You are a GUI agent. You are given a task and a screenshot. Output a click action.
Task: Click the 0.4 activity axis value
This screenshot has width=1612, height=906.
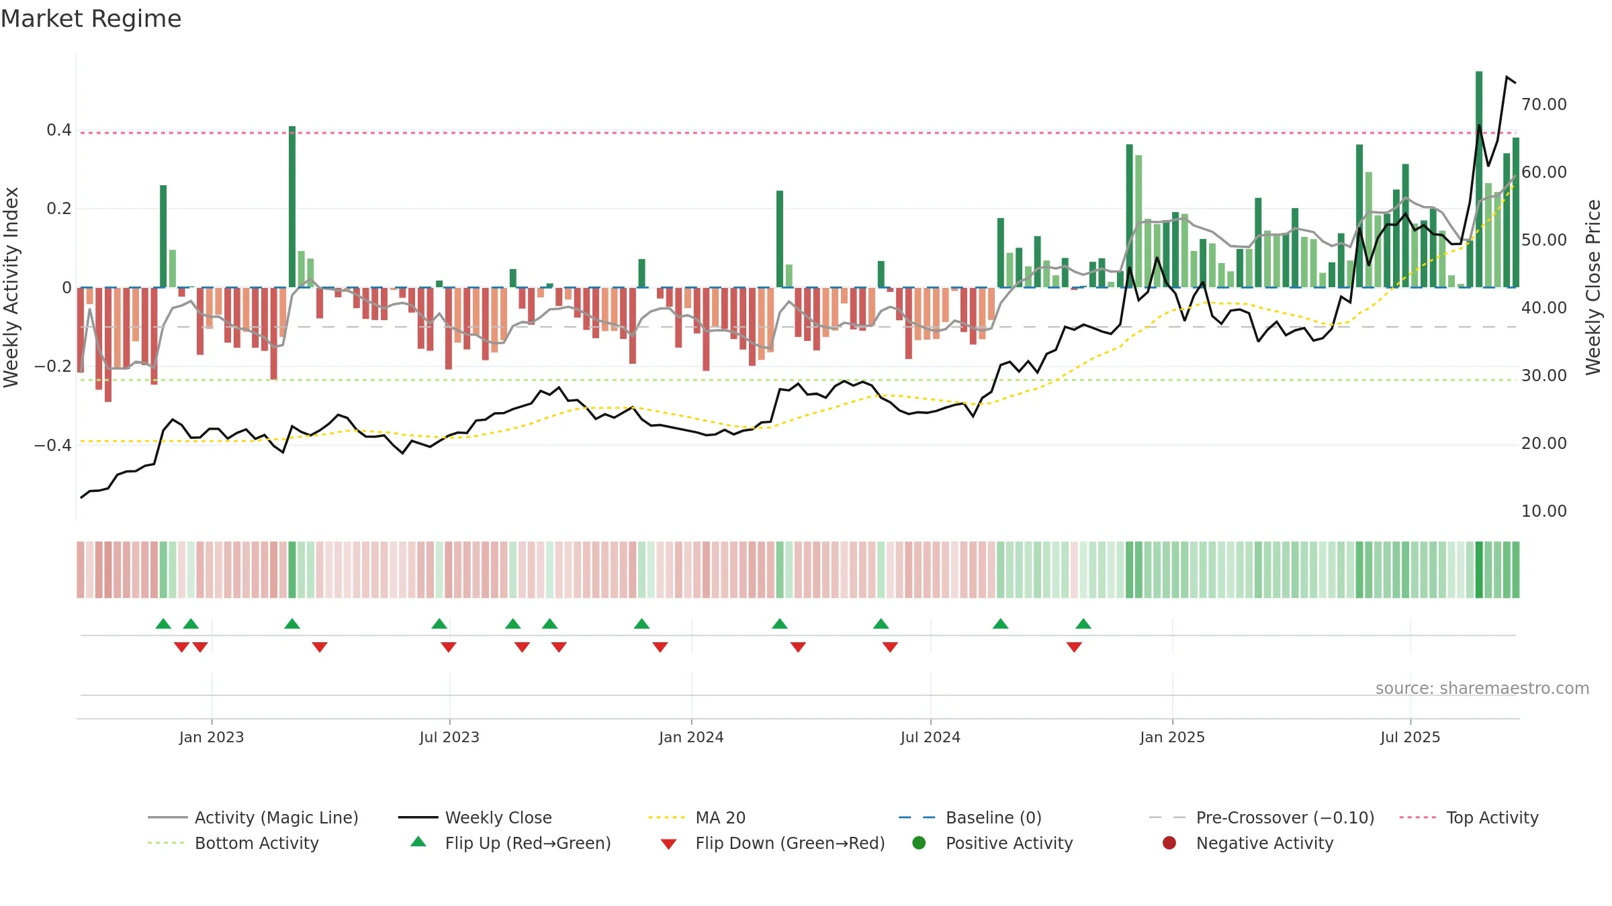coord(59,130)
